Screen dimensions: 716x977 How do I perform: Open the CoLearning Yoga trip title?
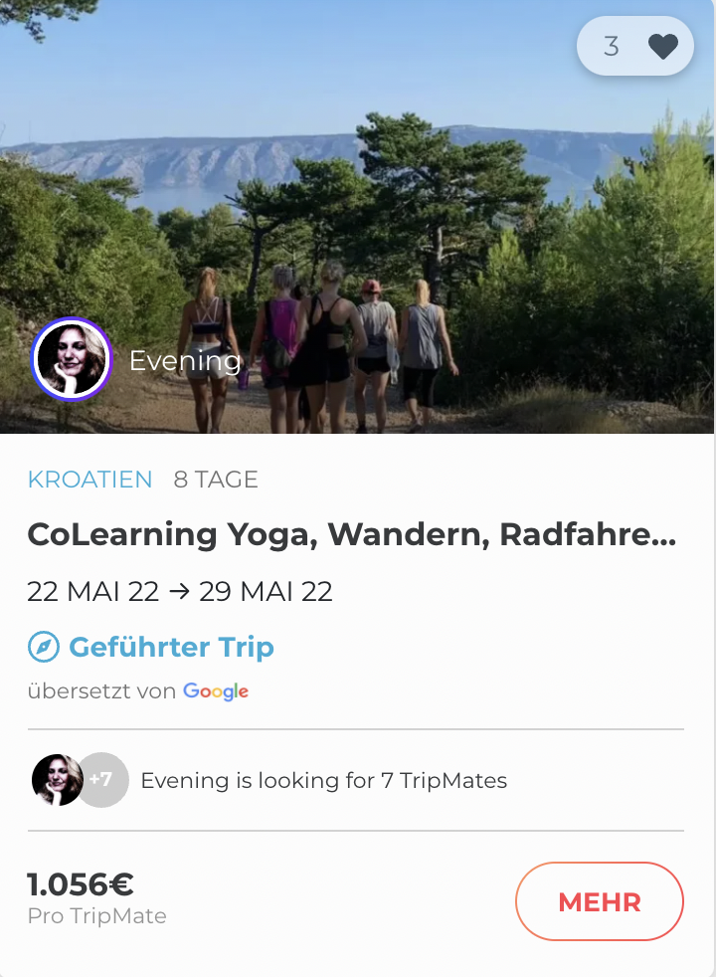352,534
